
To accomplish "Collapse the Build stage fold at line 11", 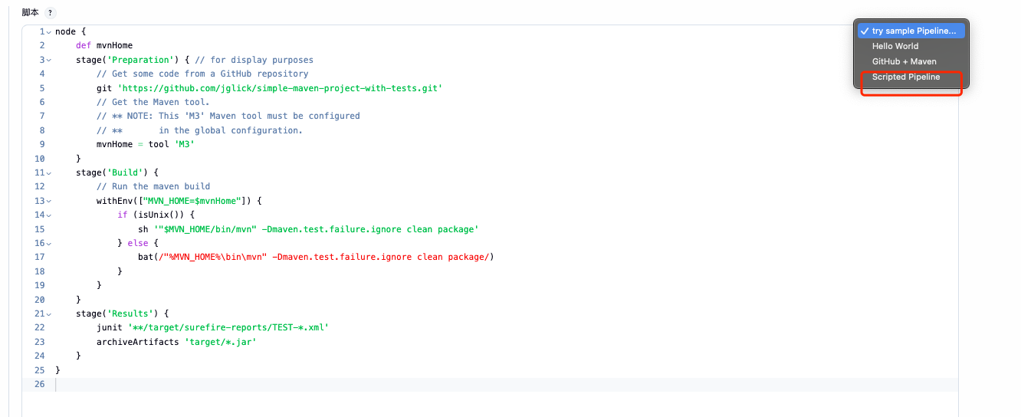I will click(x=49, y=172).
